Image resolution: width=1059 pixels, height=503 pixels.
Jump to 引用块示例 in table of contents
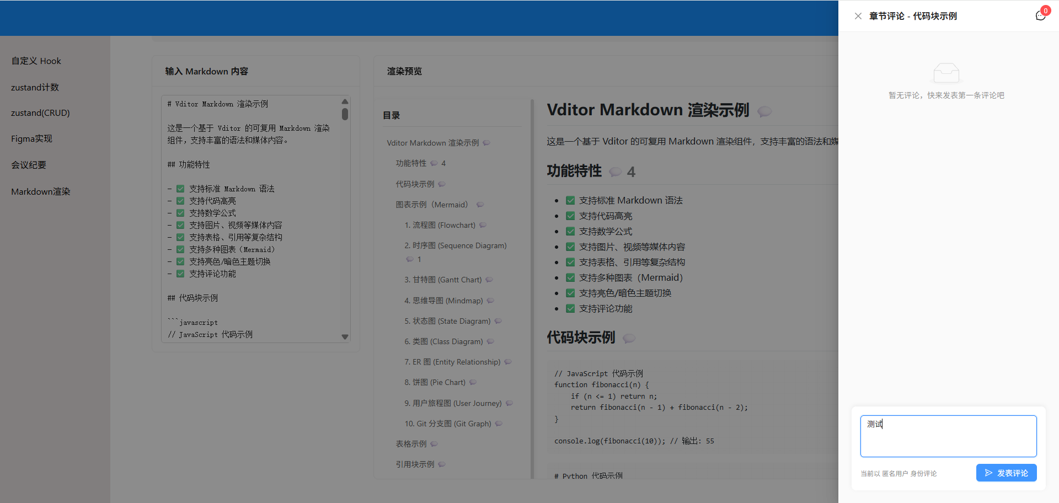click(x=415, y=464)
